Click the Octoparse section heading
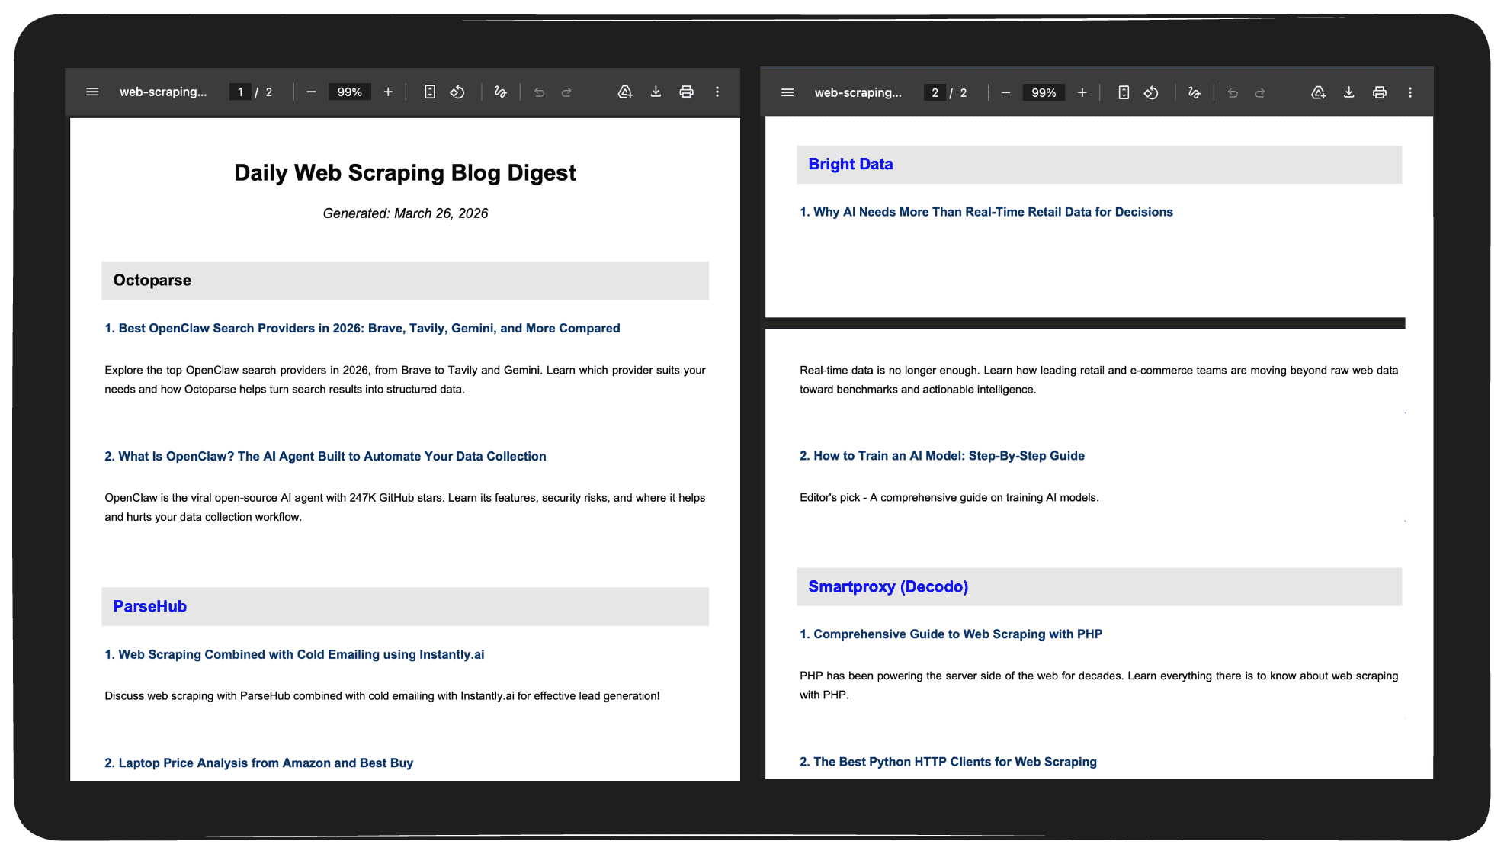 [x=152, y=280]
